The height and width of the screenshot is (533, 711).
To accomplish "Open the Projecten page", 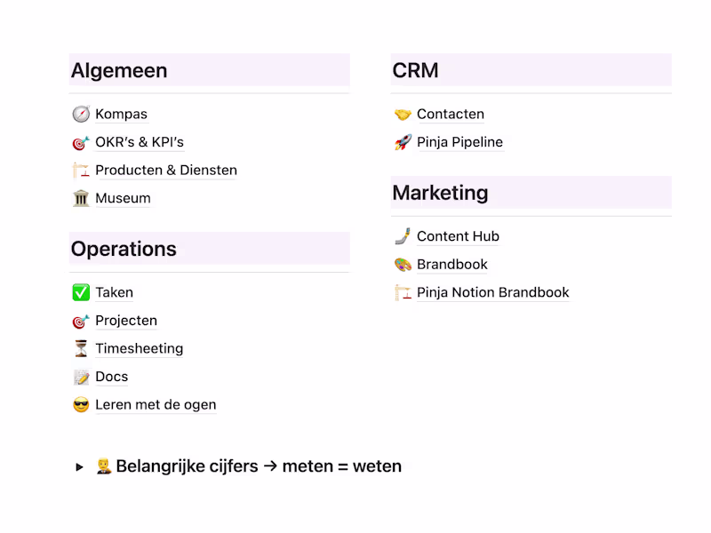I will (126, 320).
